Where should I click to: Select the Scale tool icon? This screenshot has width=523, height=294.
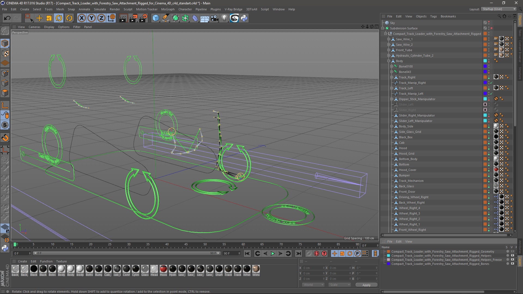tap(49, 18)
